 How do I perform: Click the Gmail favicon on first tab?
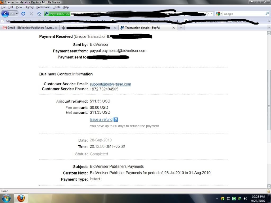point(5,27)
